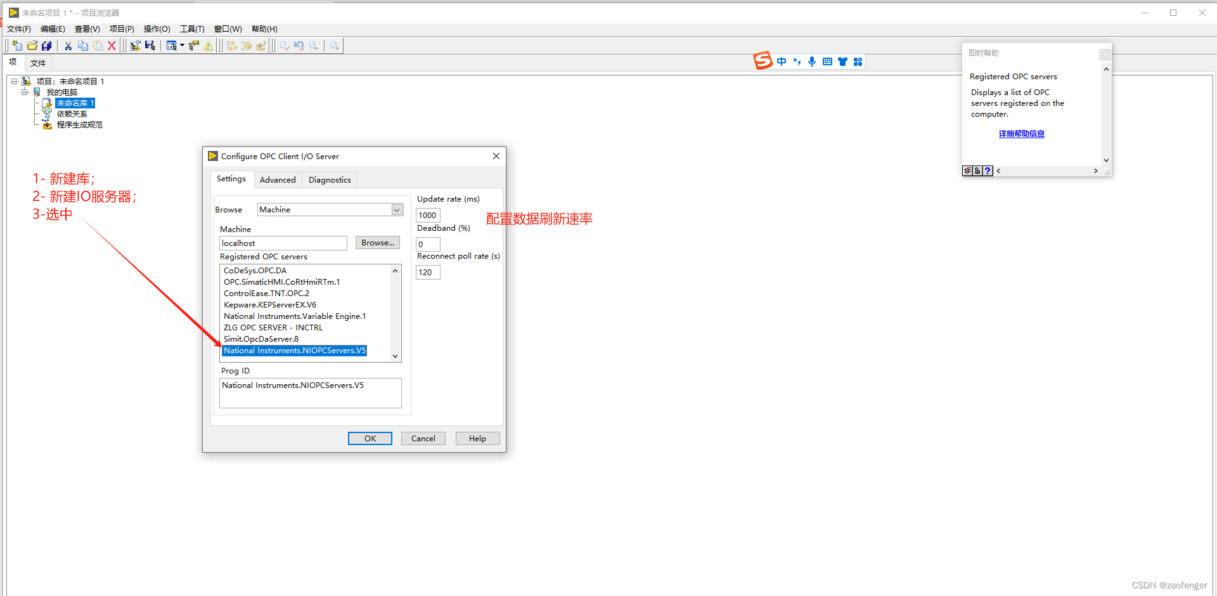The height and width of the screenshot is (596, 1217).
Task: Click the New file toolbar icon
Action: (x=16, y=45)
